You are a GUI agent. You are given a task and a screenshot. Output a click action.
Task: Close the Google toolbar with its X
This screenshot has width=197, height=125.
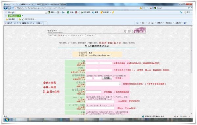tap(6, 12)
